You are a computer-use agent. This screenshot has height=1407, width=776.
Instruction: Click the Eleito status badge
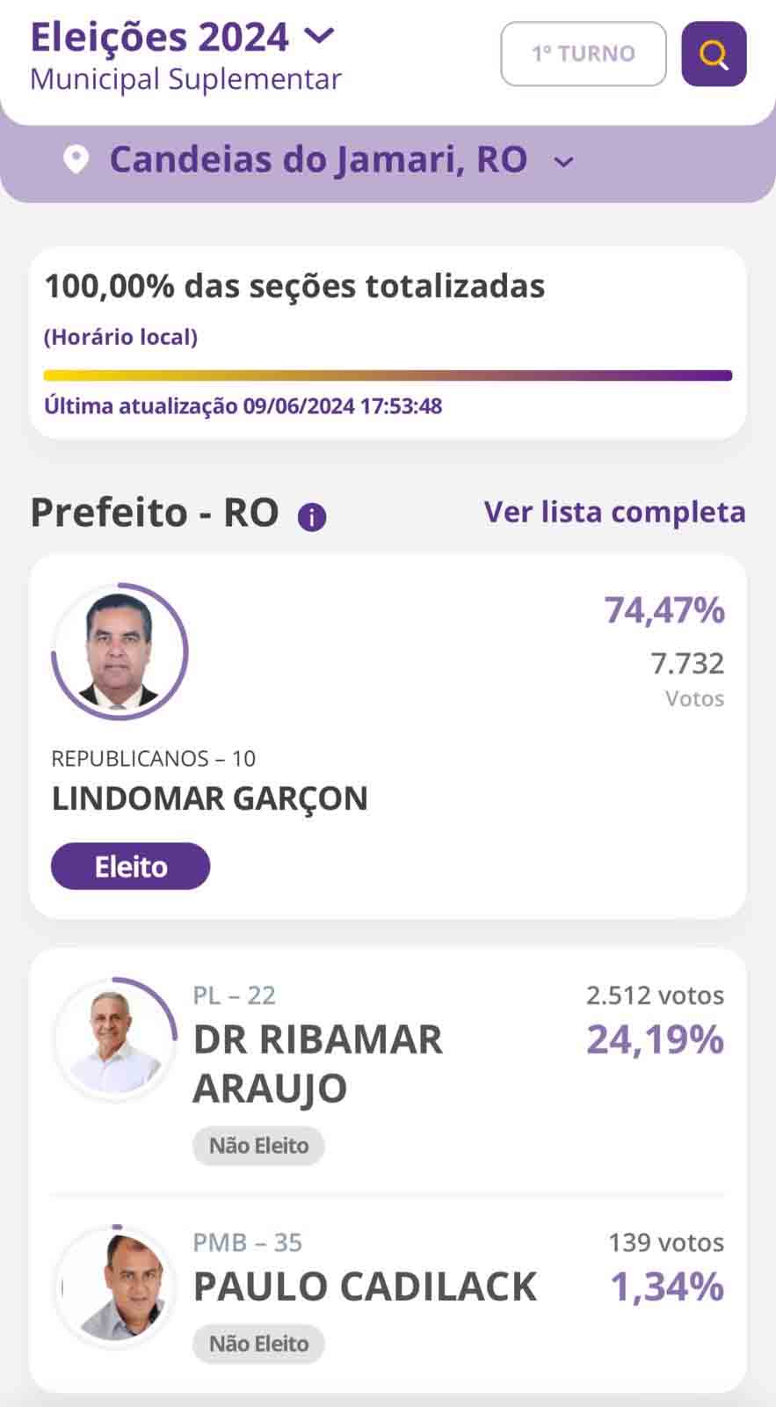point(130,866)
